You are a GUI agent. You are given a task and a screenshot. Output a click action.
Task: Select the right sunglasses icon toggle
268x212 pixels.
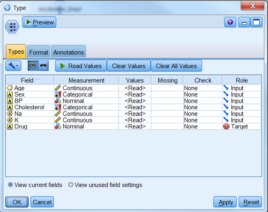tap(44, 65)
